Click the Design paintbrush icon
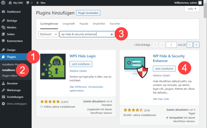 click(3, 50)
